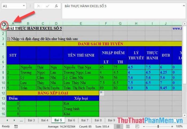
Task: Click the zoom slider handle
Action: (x=158, y=126)
